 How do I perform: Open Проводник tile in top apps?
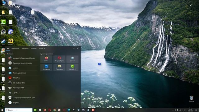tap(59, 68)
